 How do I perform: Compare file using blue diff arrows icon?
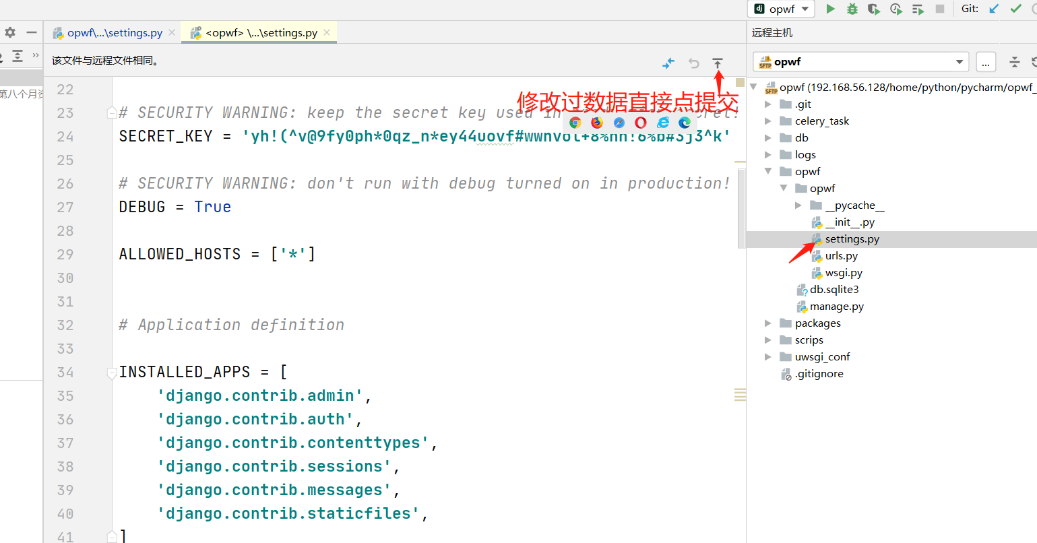[668, 63]
